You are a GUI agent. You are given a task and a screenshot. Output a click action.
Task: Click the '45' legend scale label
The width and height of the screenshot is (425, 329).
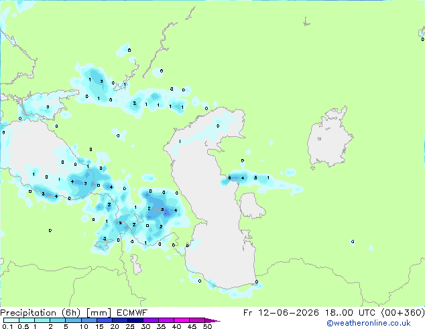click(192, 326)
